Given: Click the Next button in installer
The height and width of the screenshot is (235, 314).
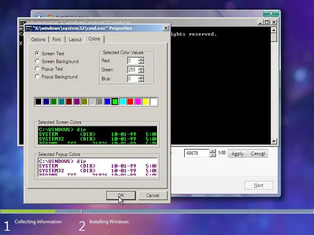Looking at the screenshot, I should tap(259, 185).
